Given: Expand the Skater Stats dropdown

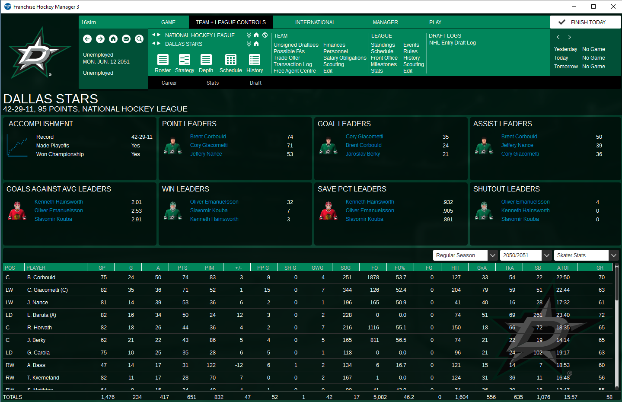Looking at the screenshot, I should pyautogui.click(x=614, y=255).
